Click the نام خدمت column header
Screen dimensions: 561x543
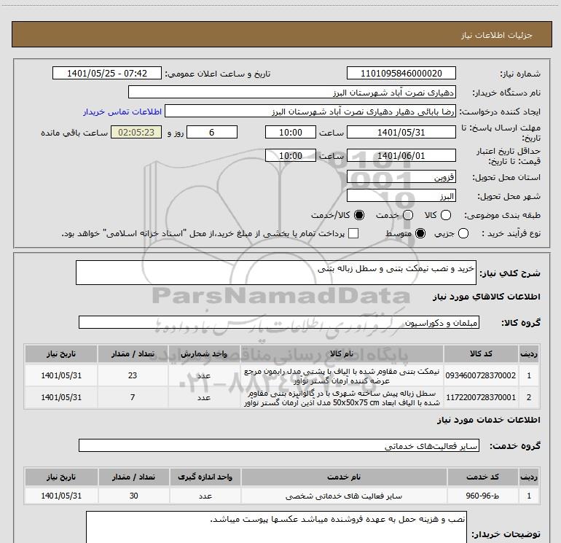tap(344, 477)
